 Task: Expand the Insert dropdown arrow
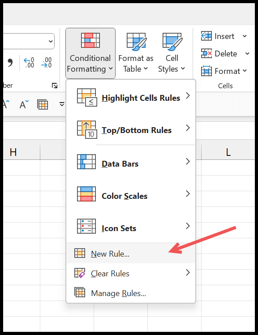click(245, 36)
